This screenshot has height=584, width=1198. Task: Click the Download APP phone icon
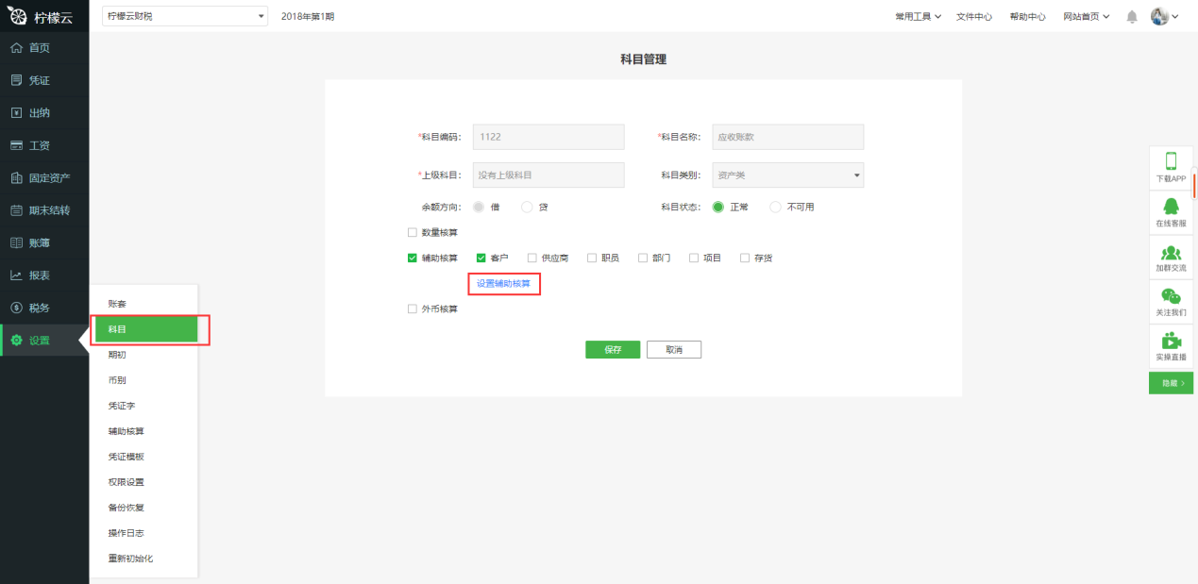pos(1171,161)
